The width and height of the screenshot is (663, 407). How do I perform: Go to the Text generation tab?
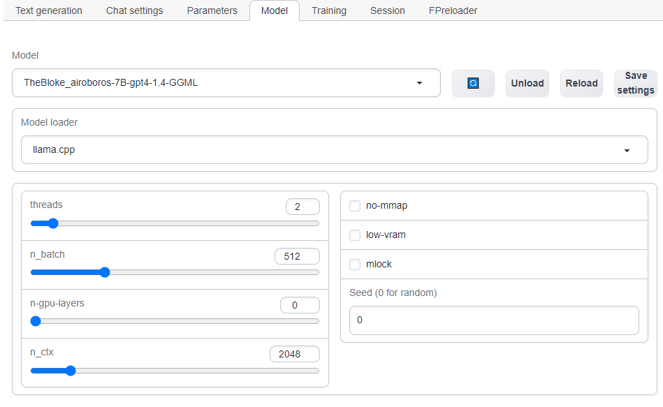48,10
